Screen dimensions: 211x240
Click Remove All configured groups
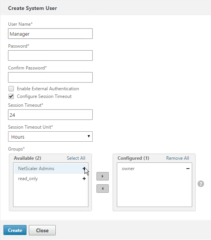coord(178,158)
